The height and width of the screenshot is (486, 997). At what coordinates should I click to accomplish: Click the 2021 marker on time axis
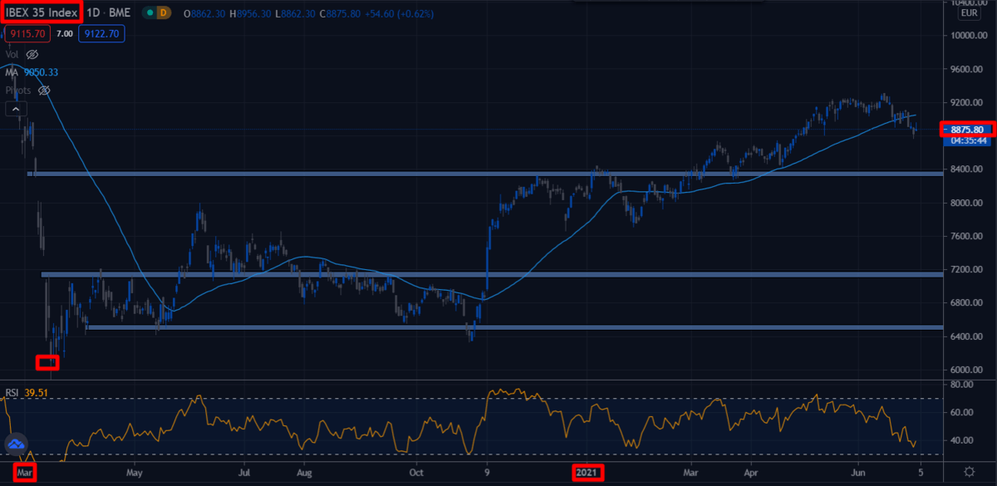point(588,472)
